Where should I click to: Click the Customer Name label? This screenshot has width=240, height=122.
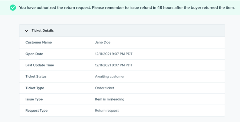pos(38,42)
